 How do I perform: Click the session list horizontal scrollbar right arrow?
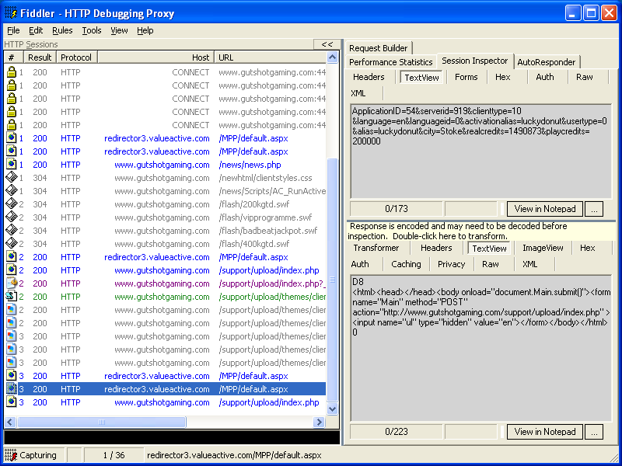(x=319, y=422)
